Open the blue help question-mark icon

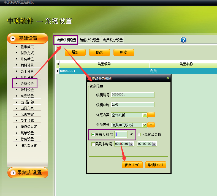pos(183,40)
